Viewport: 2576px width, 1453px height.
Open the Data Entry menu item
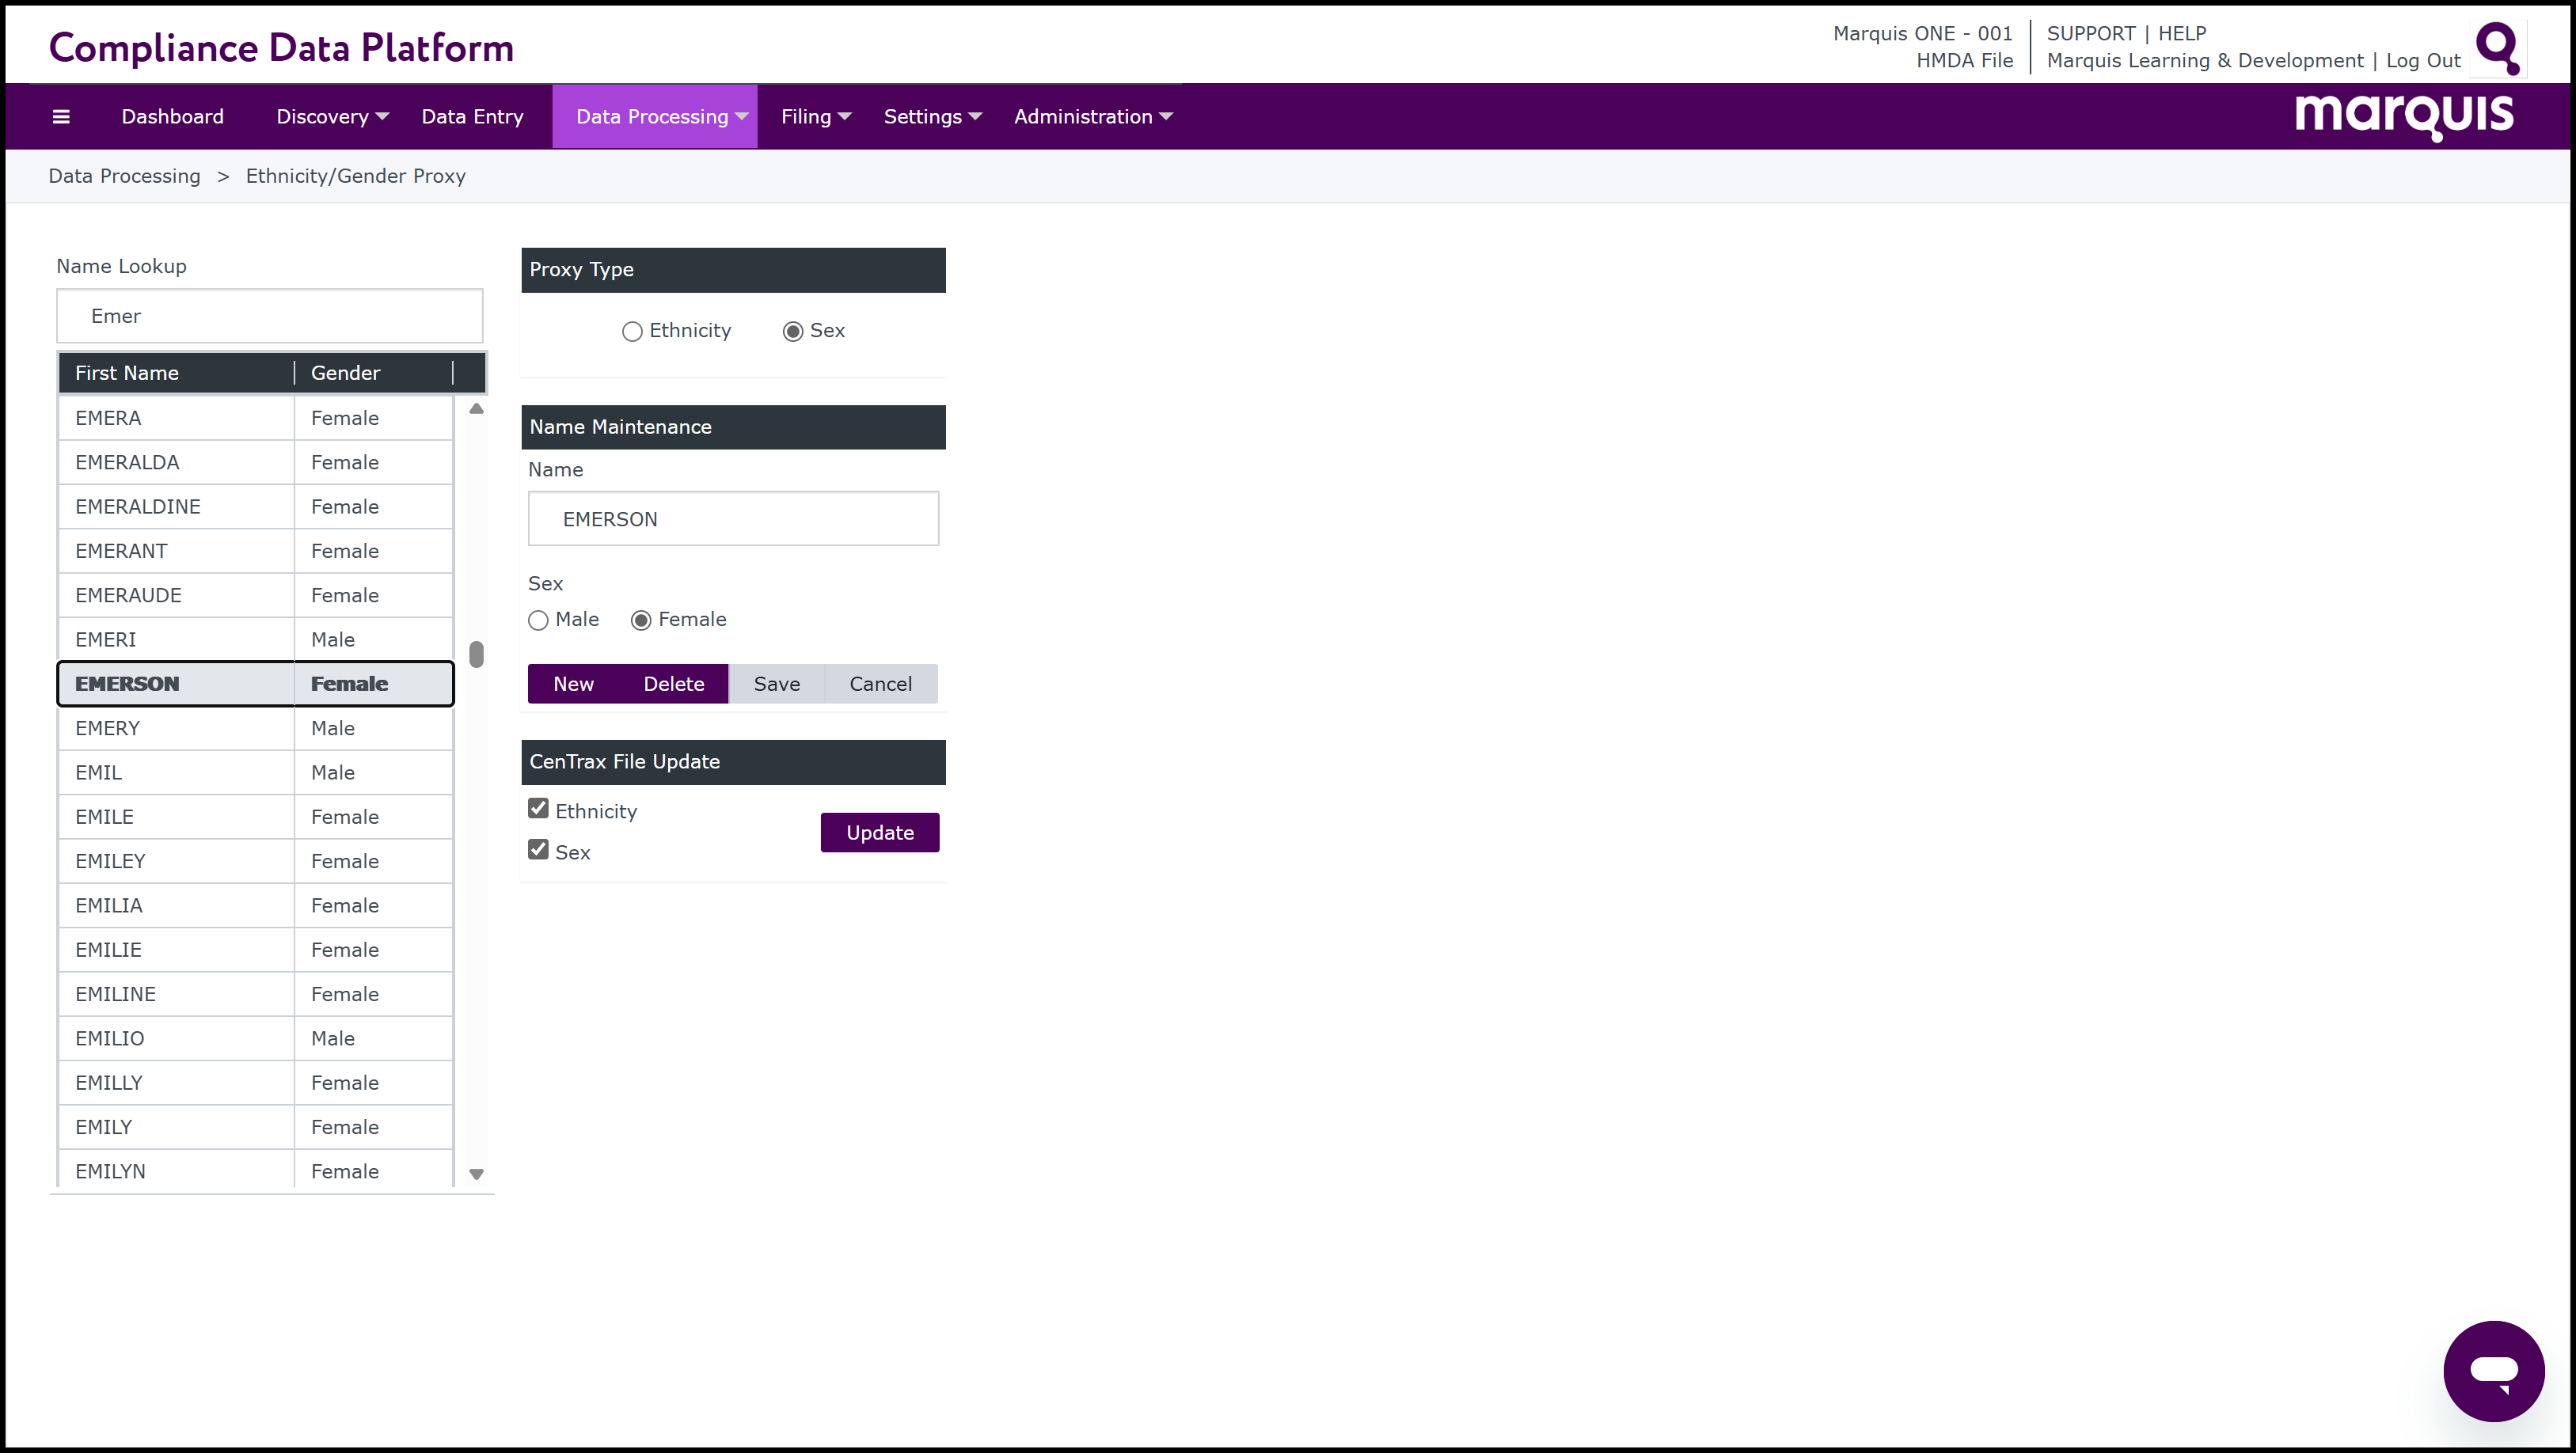472,117
